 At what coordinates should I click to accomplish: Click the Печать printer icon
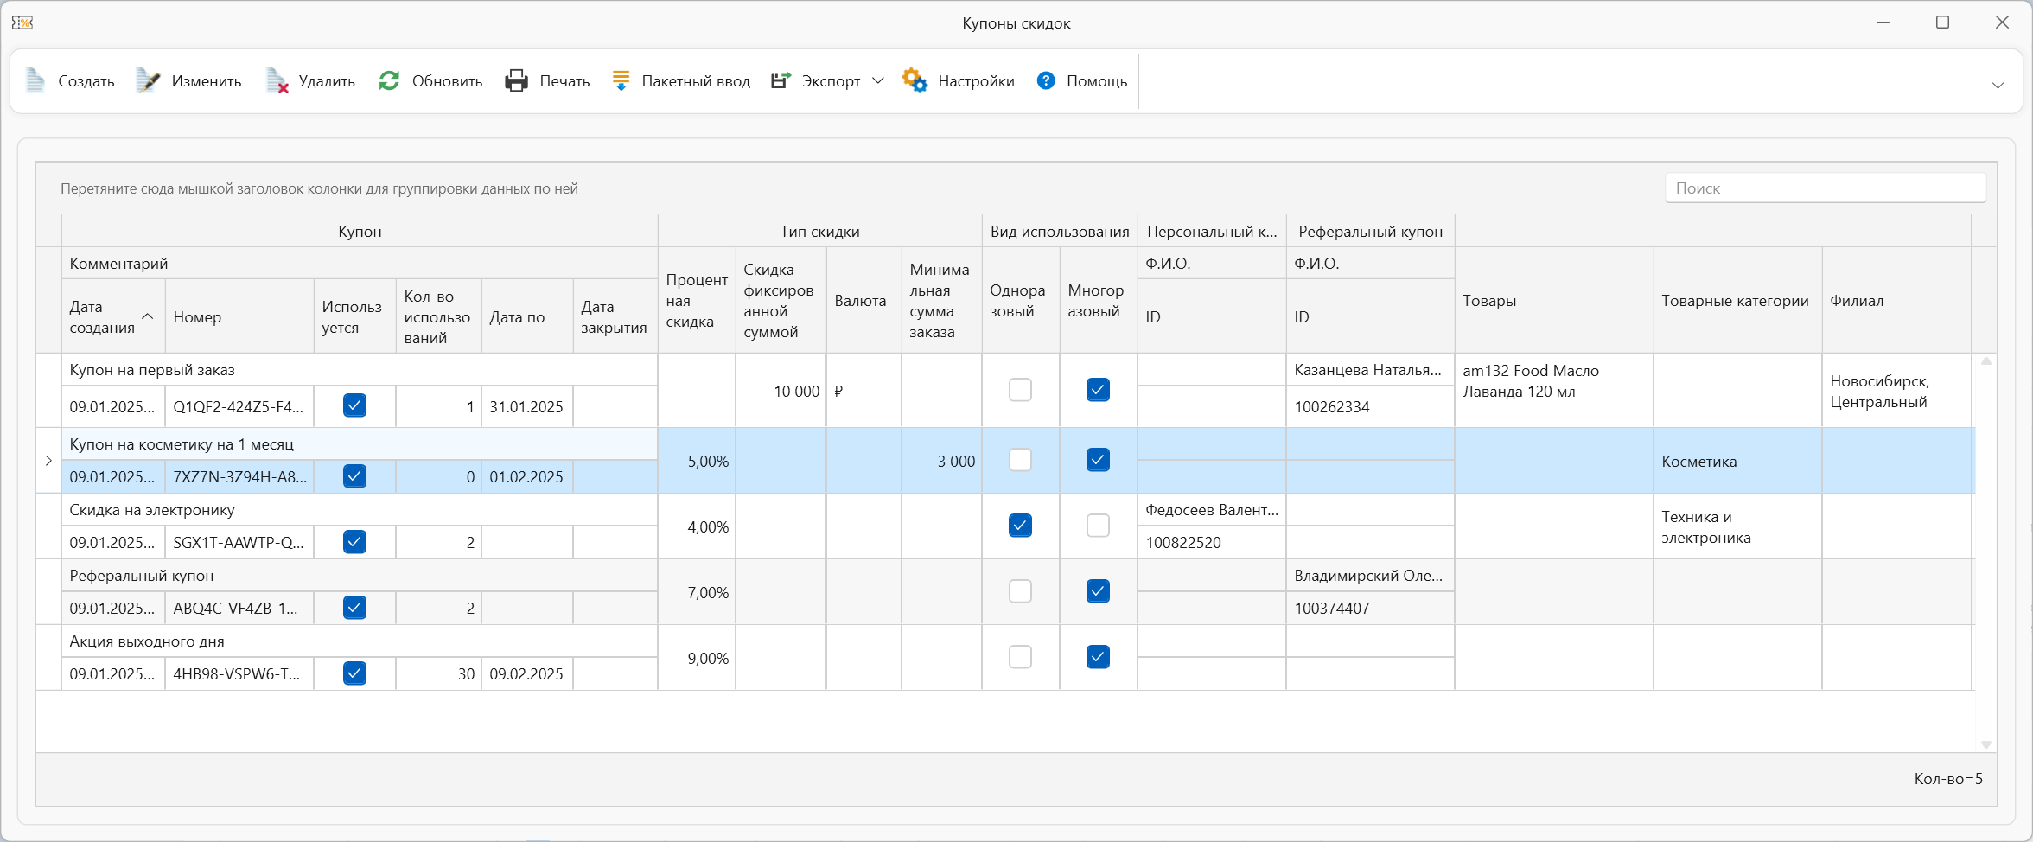point(516,80)
